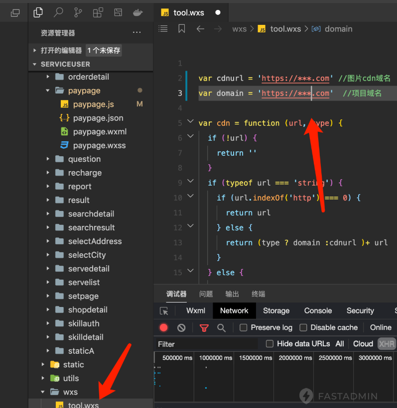Click the clear network log icon
The height and width of the screenshot is (408, 397).
coord(181,327)
